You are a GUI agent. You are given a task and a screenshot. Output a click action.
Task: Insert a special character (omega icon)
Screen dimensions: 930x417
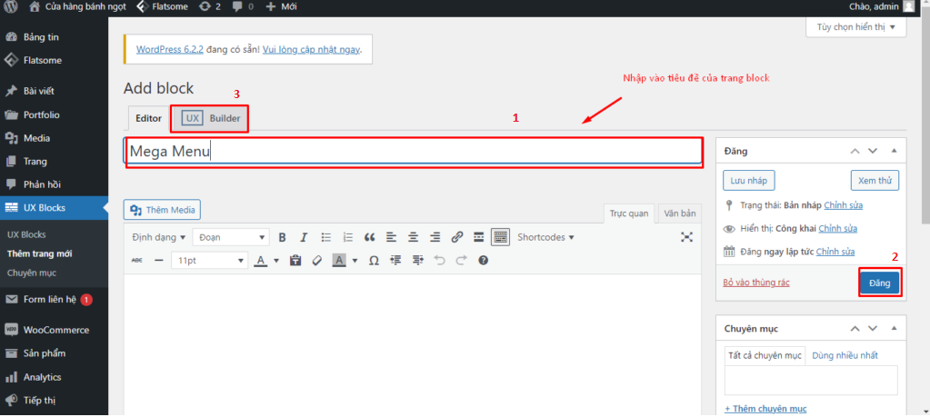[374, 260]
